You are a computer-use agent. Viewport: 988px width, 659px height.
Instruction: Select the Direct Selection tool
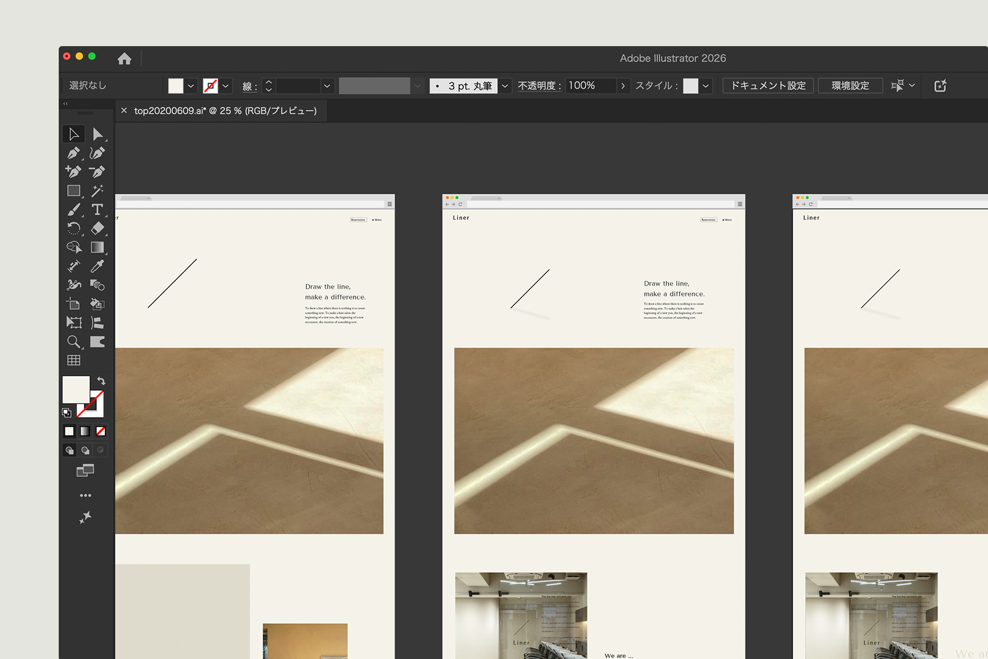(x=97, y=134)
